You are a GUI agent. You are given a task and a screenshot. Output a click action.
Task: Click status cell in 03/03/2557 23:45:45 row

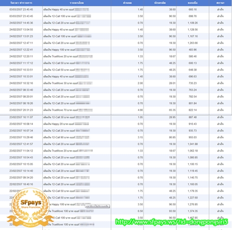[220, 9]
